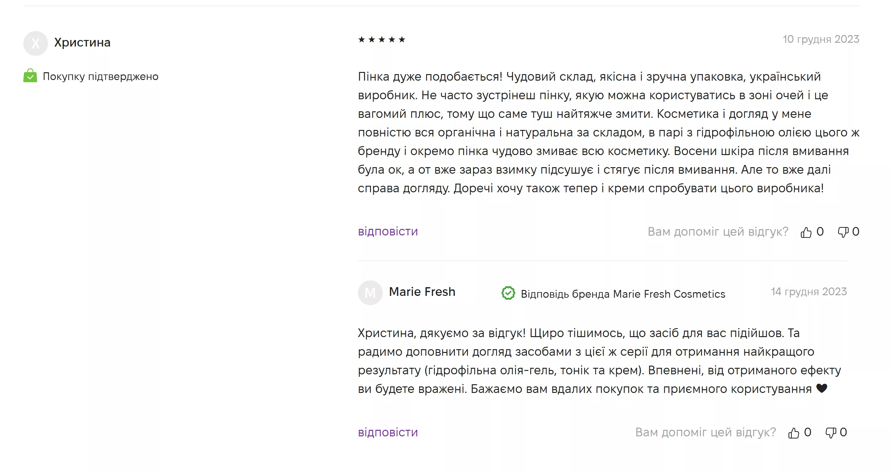Click the green verified purchase bag icon
890x472 pixels.
coord(30,75)
